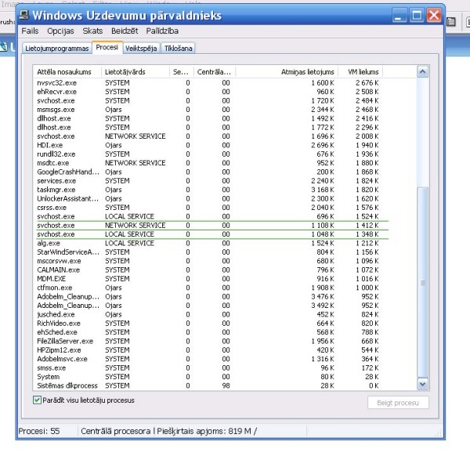Select the nvsvc32.exe process row
The height and width of the screenshot is (467, 470).
208,83
